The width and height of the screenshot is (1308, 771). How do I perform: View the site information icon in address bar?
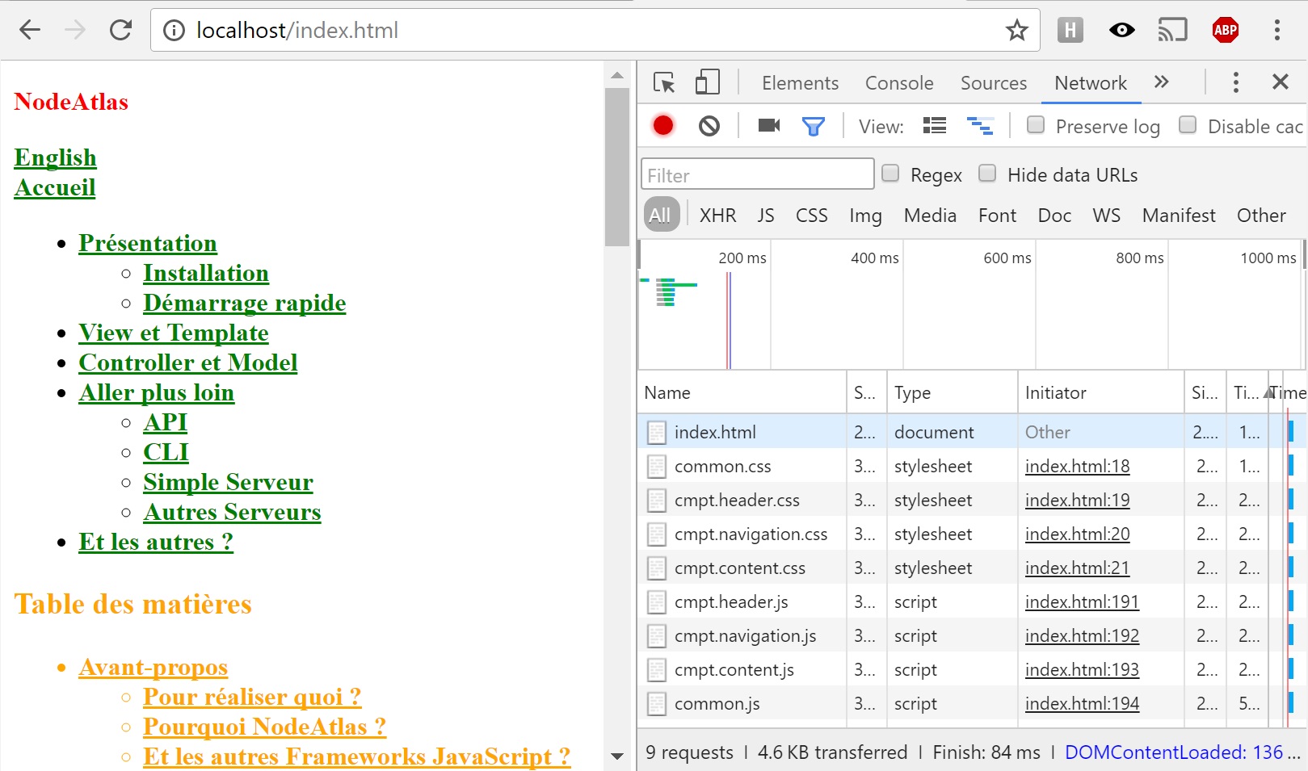click(174, 31)
